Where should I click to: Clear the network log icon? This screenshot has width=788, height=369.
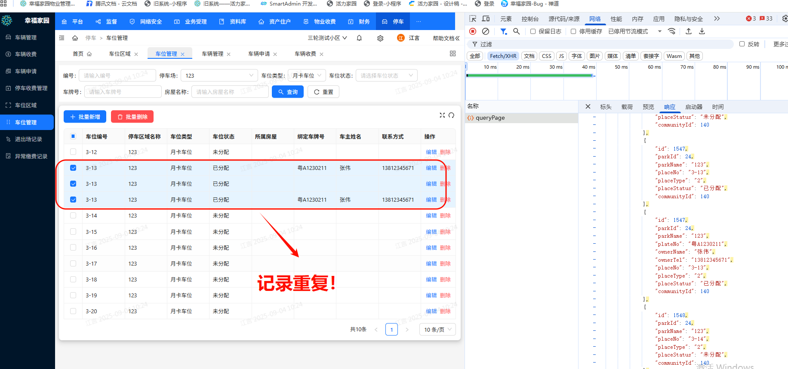coord(486,31)
